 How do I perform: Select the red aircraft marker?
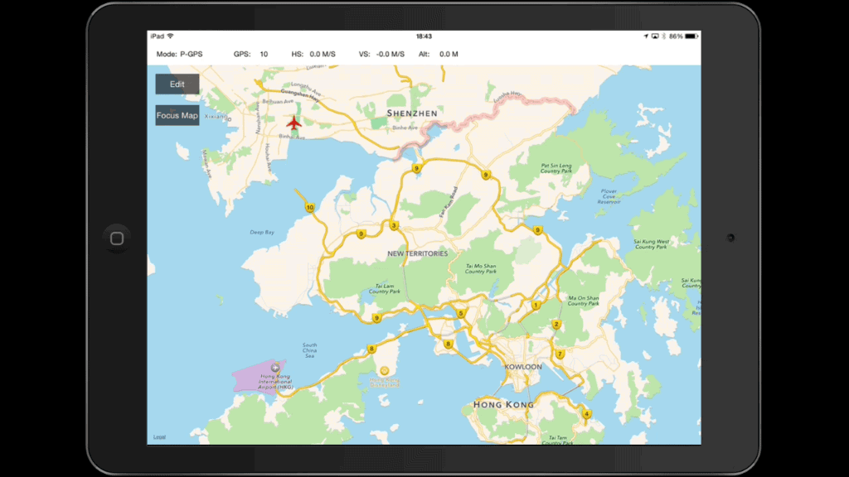(x=293, y=123)
